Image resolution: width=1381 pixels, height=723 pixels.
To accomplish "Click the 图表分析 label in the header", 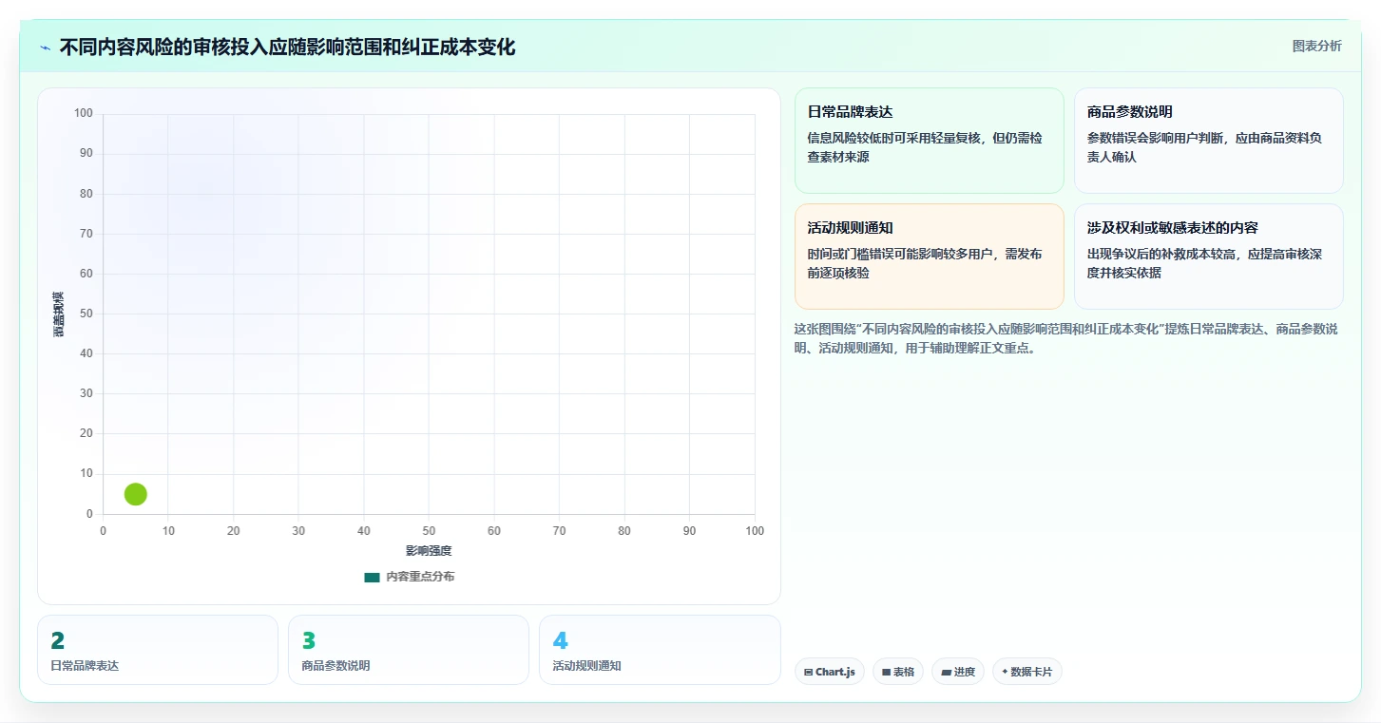I will [1316, 46].
